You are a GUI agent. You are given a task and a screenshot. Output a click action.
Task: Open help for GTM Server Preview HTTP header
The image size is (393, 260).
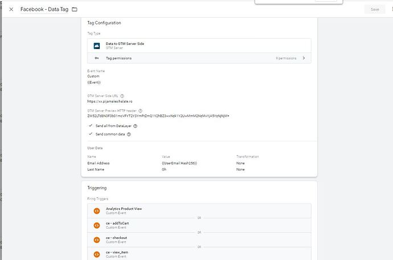[x=140, y=111]
